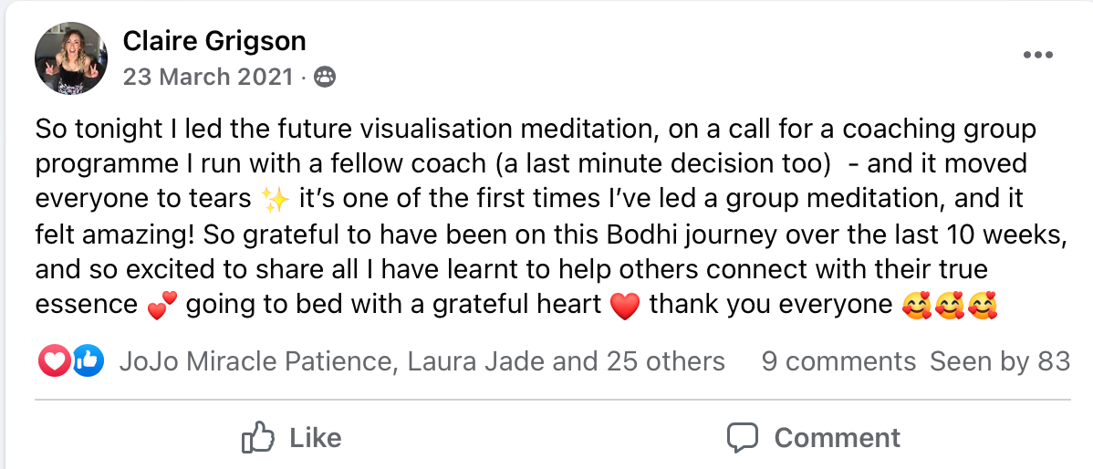Viewport: 1093px width, 469px height.
Task: Click the thumbs-up outline icon at bottom
Action: coord(258,438)
